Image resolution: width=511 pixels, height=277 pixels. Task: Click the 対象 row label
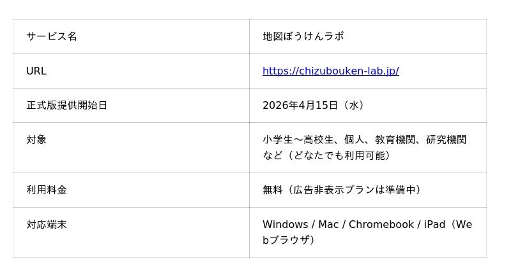(x=36, y=140)
